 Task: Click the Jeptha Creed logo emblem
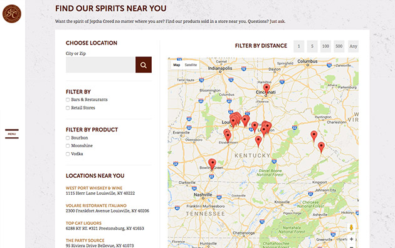click(12, 14)
